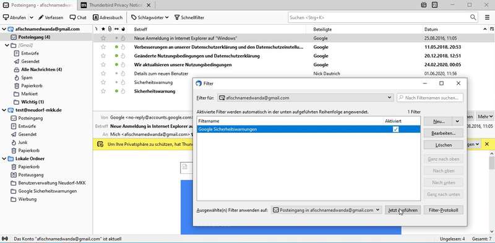The image size is (495, 243).
Task: Select the Posteingang (4) folder of Gmail
Action: point(46,37)
